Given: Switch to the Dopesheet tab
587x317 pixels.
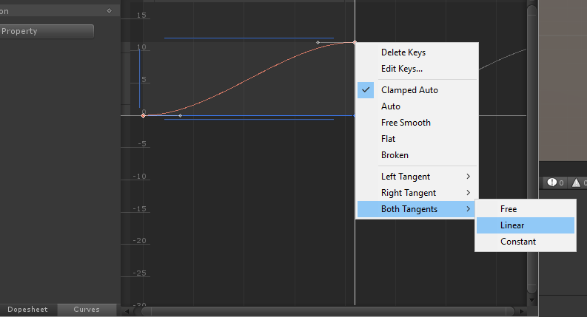Looking at the screenshot, I should point(28,310).
